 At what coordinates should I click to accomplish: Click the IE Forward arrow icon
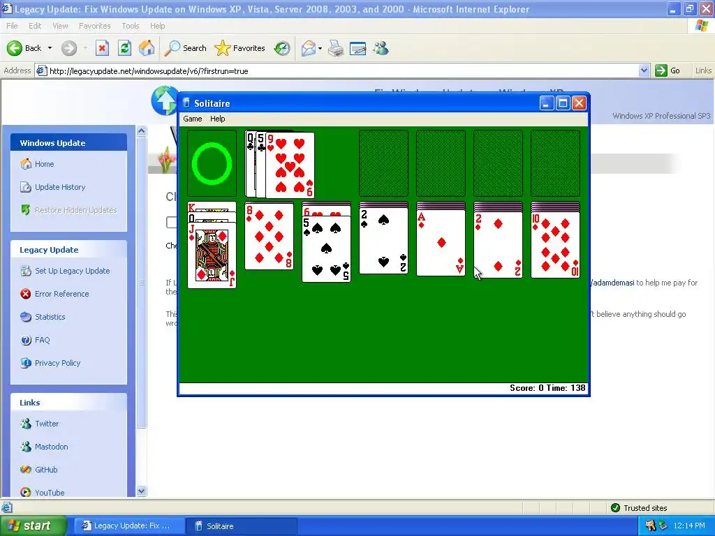[x=69, y=48]
